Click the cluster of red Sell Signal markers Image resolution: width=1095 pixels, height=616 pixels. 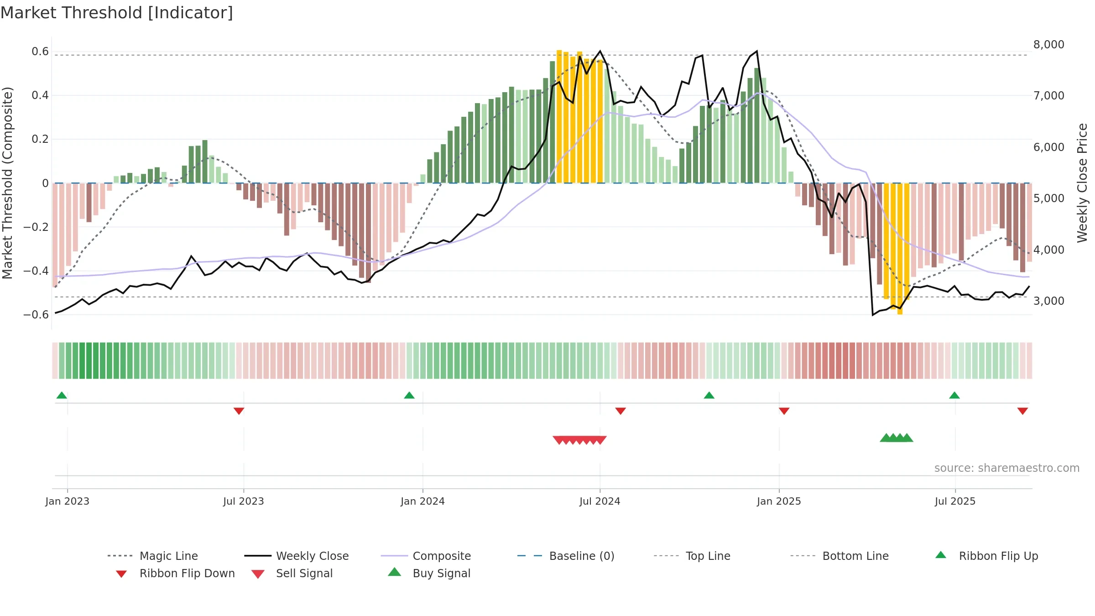[x=579, y=440]
